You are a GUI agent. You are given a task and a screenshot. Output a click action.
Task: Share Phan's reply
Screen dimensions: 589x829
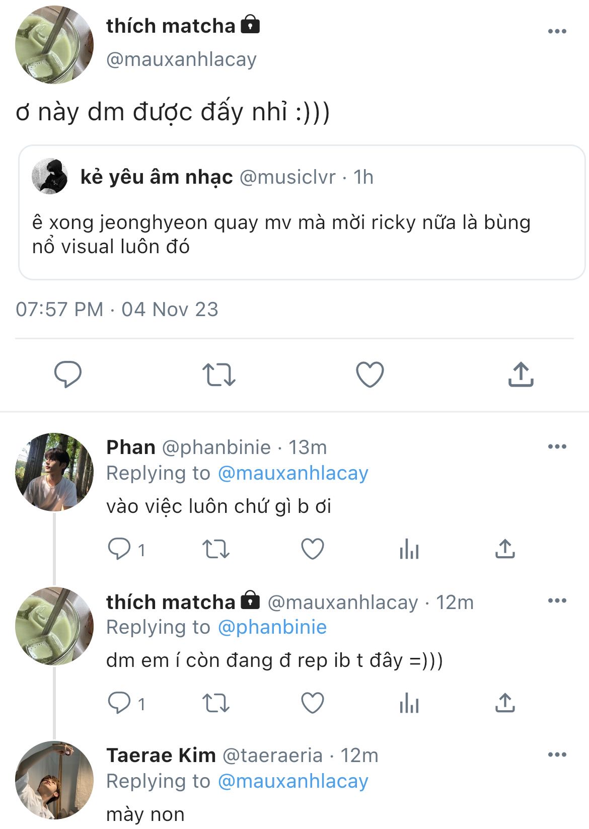[x=505, y=549]
